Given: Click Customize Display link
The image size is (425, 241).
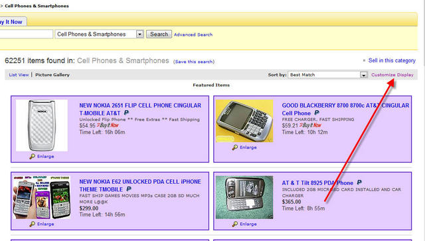Looking at the screenshot, I should click(x=392, y=75).
